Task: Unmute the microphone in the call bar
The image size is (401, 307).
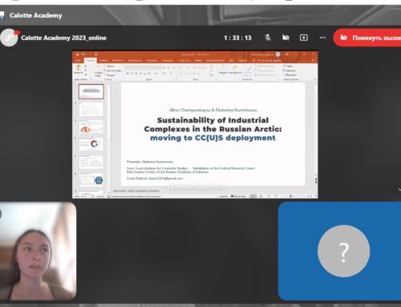Action: (268, 38)
